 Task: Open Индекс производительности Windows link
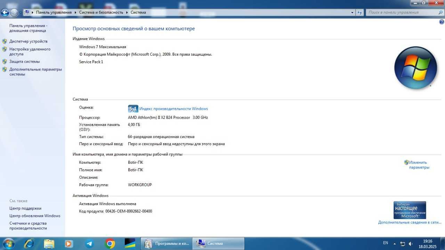tap(173, 109)
